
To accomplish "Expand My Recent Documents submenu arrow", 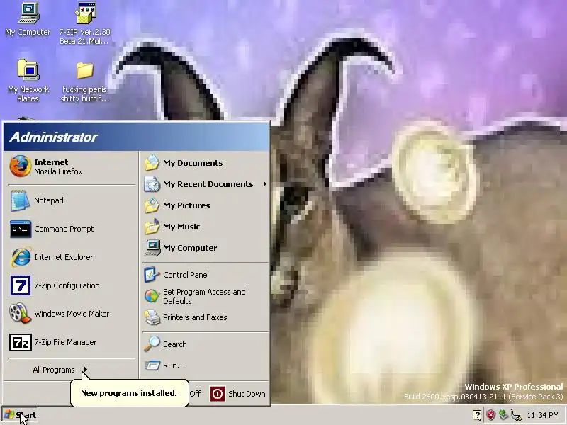I will (264, 184).
